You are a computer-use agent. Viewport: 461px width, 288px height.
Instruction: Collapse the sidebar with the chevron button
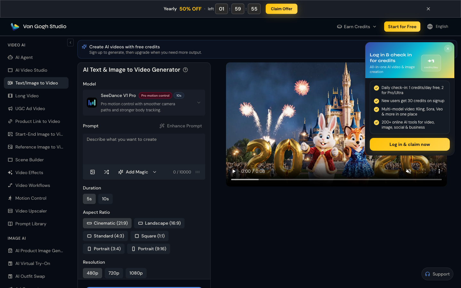pyautogui.click(x=70, y=43)
